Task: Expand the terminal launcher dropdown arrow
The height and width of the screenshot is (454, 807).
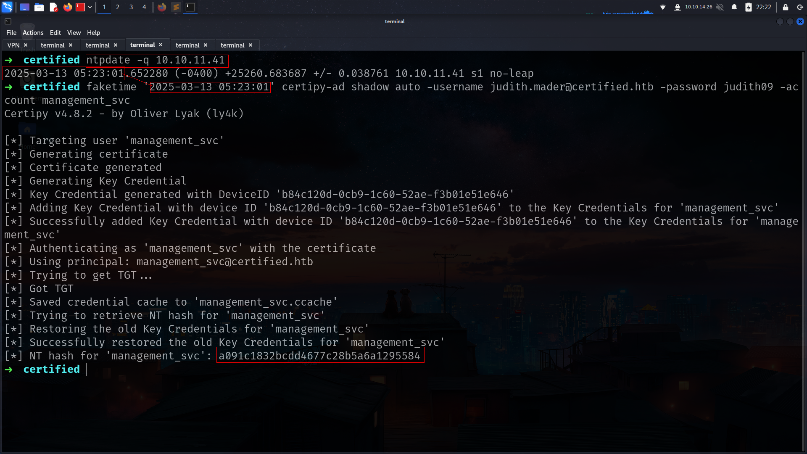Action: (90, 7)
